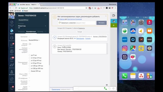Viewport: 163px width, 92px height.
Task: Reload the page in the browser
Action: 16,8
